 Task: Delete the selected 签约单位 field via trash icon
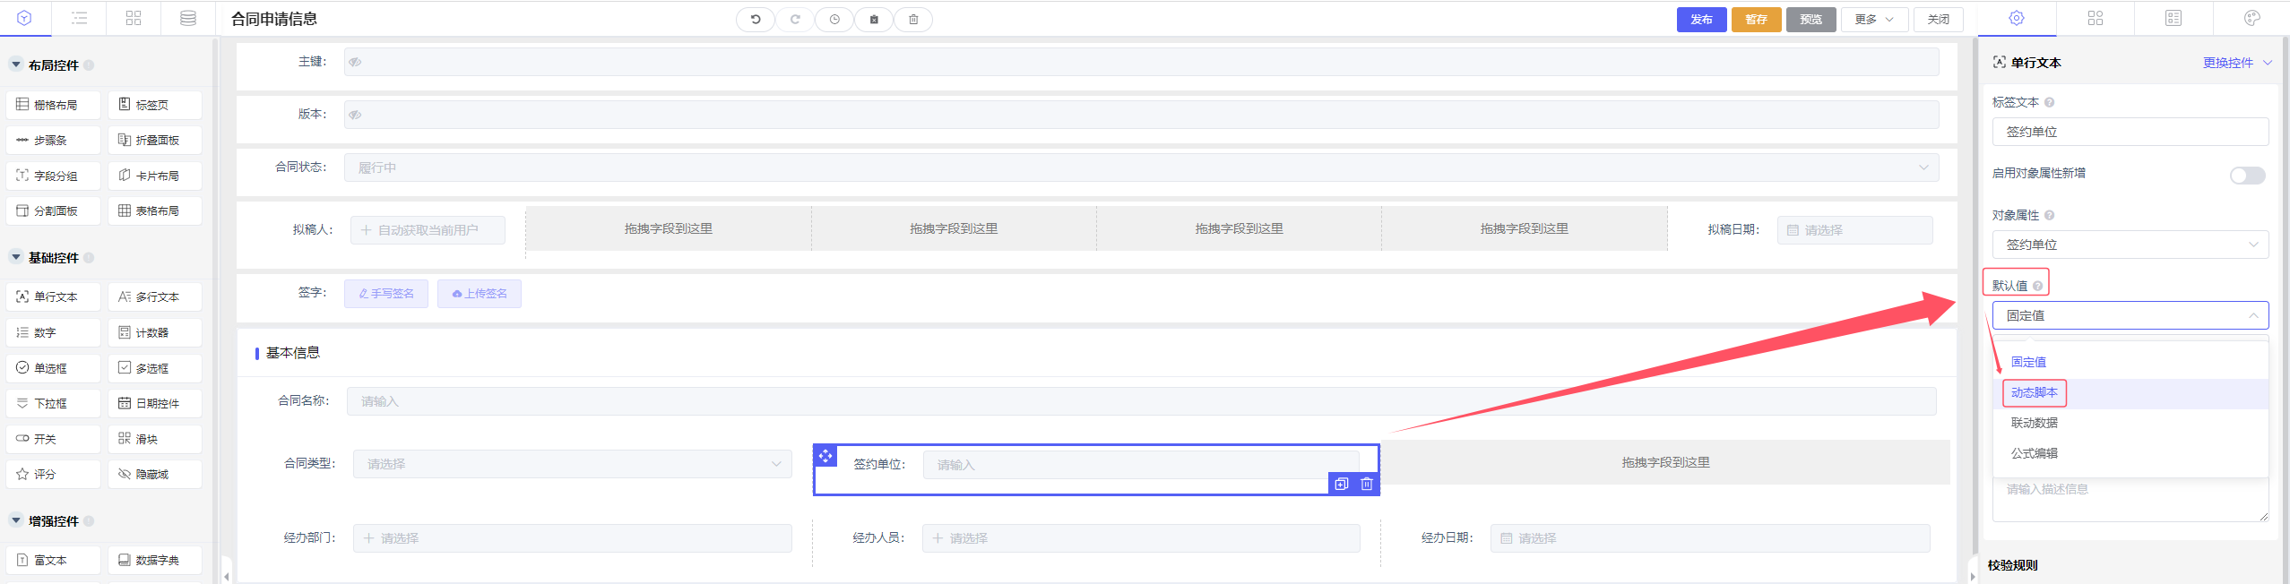(1367, 484)
